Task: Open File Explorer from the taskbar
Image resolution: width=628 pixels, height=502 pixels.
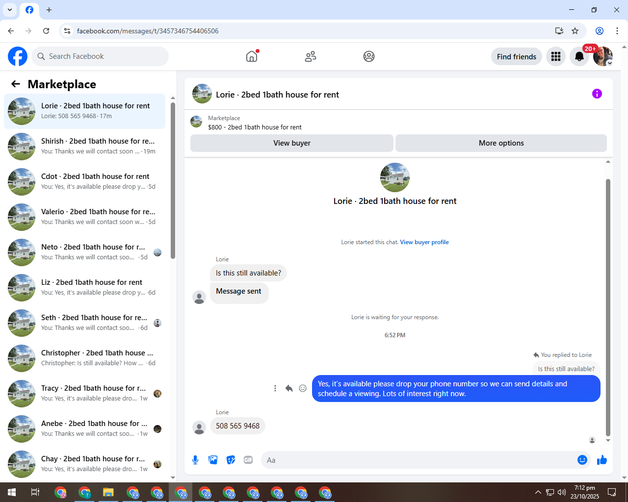Action: point(108,492)
